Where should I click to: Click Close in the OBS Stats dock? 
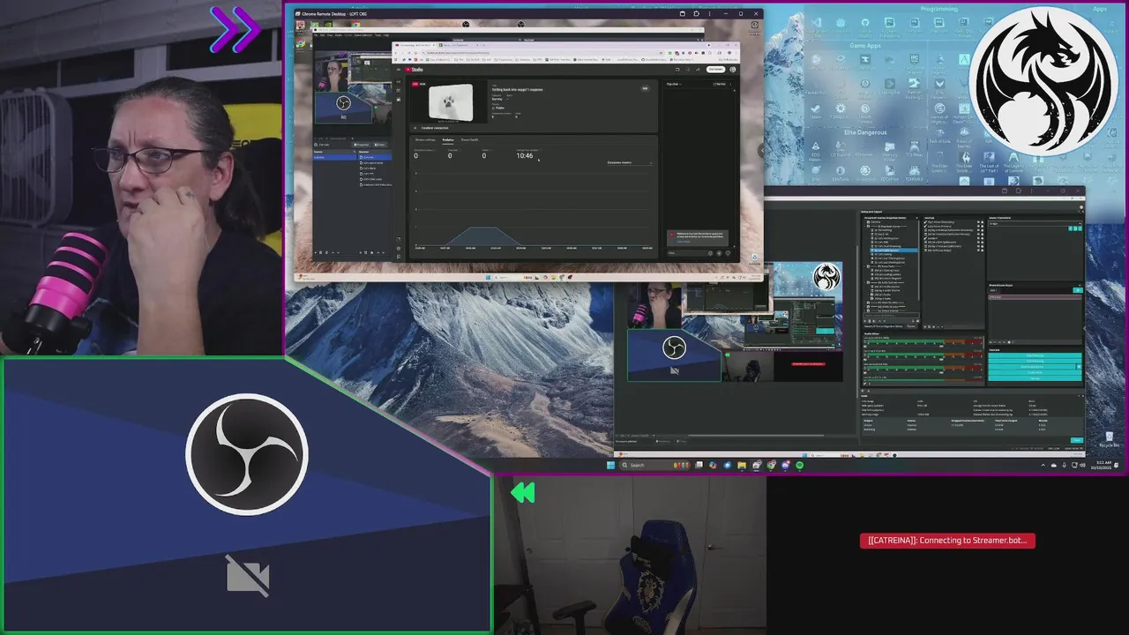pos(1077,440)
